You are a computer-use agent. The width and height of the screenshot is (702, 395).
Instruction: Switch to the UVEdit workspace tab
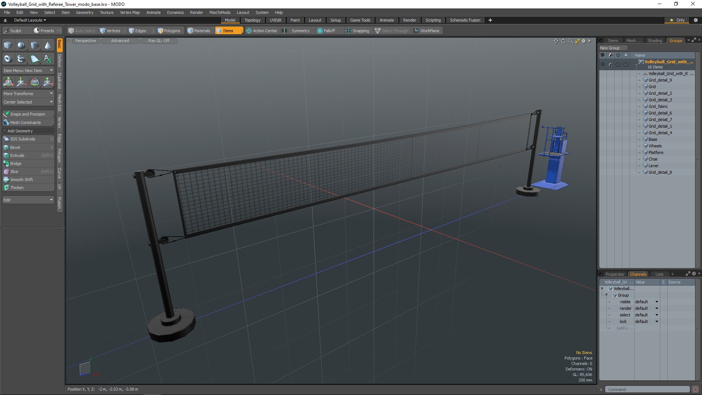click(276, 20)
